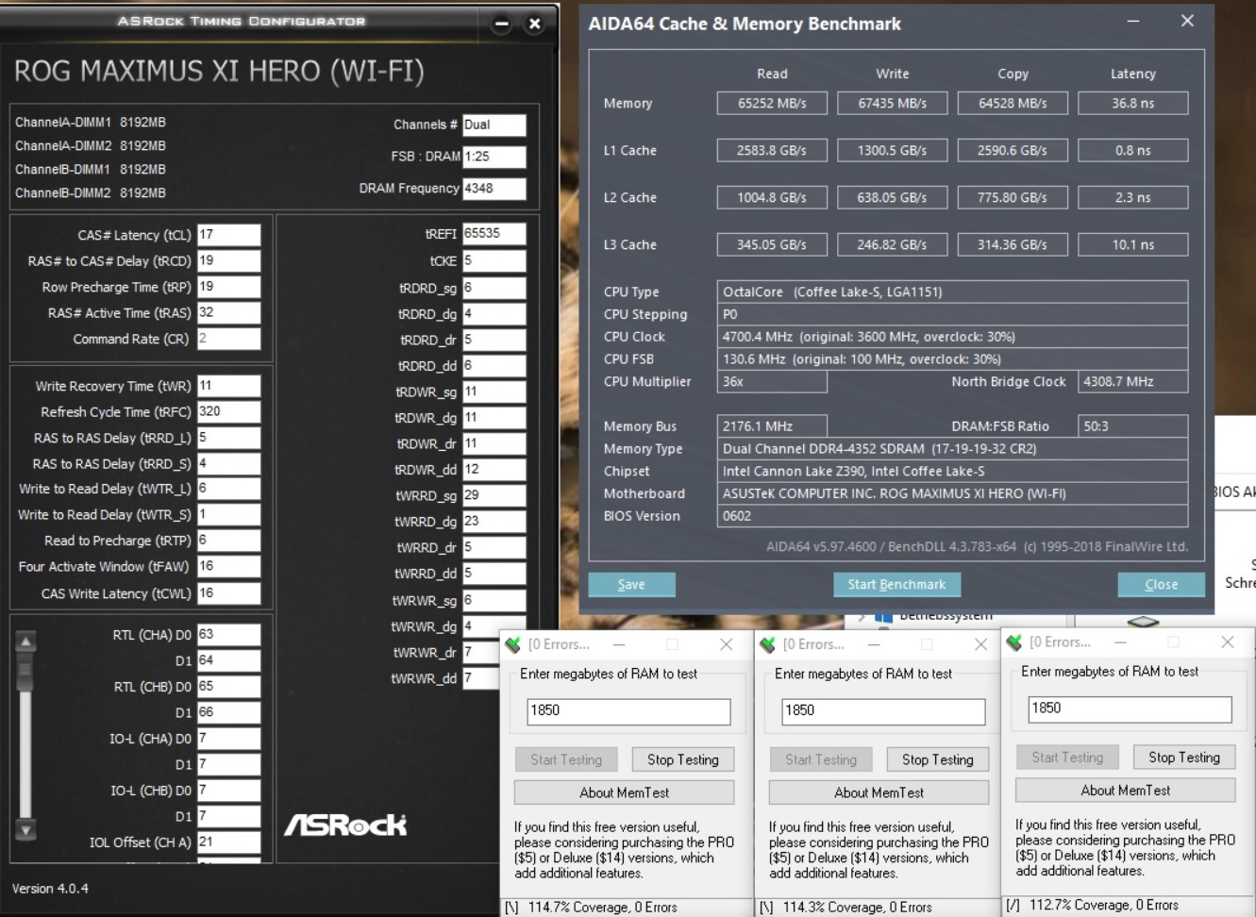
Task: Click the MemTest icon in the 112.7% coverage window
Action: tap(1014, 642)
